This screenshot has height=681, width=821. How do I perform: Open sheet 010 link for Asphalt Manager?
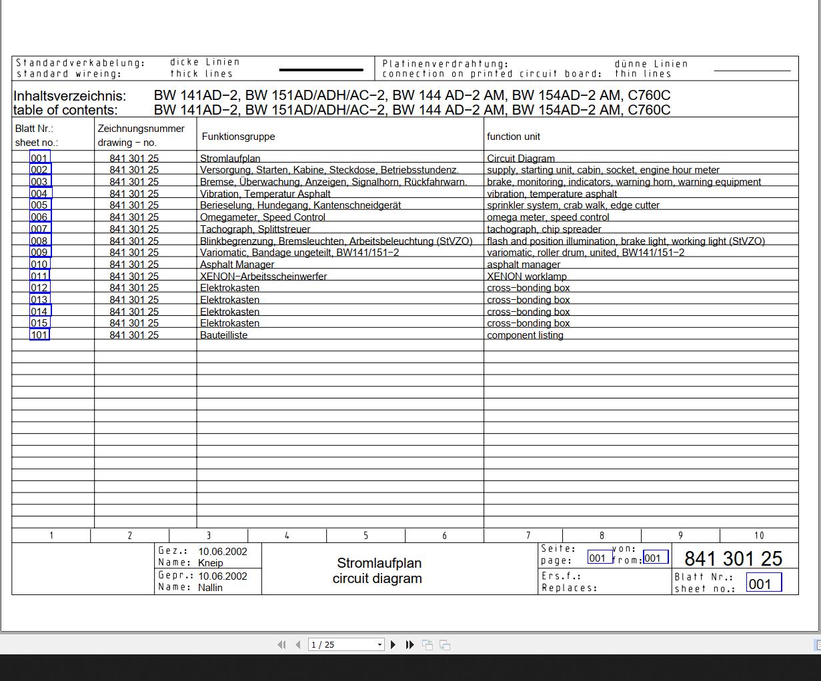(x=39, y=265)
